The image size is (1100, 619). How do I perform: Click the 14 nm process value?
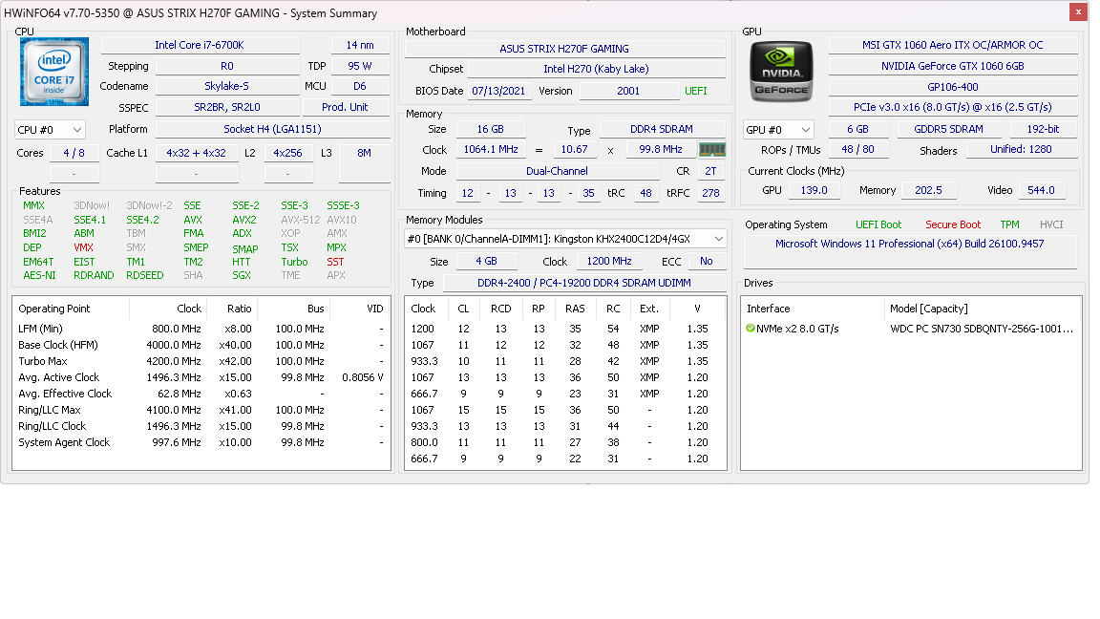pos(360,45)
